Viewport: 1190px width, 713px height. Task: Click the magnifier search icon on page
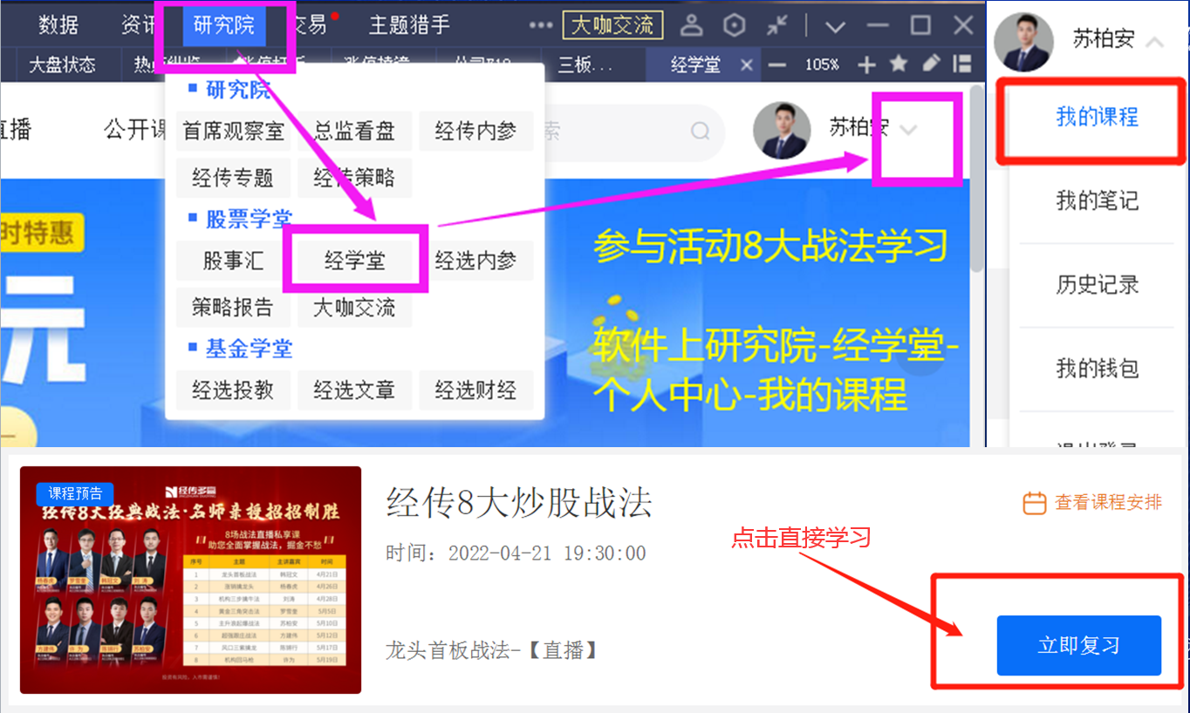(700, 131)
